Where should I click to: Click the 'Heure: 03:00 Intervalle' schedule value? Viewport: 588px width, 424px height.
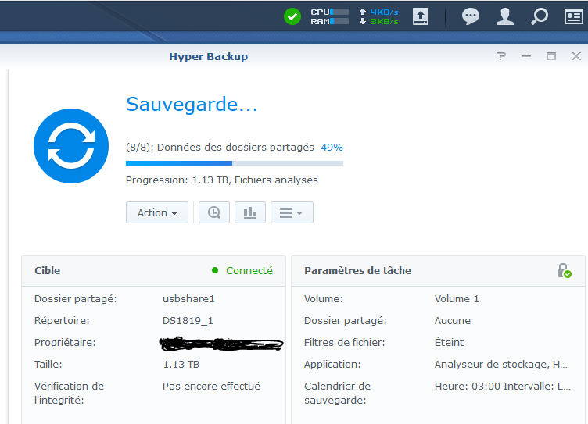click(x=503, y=387)
